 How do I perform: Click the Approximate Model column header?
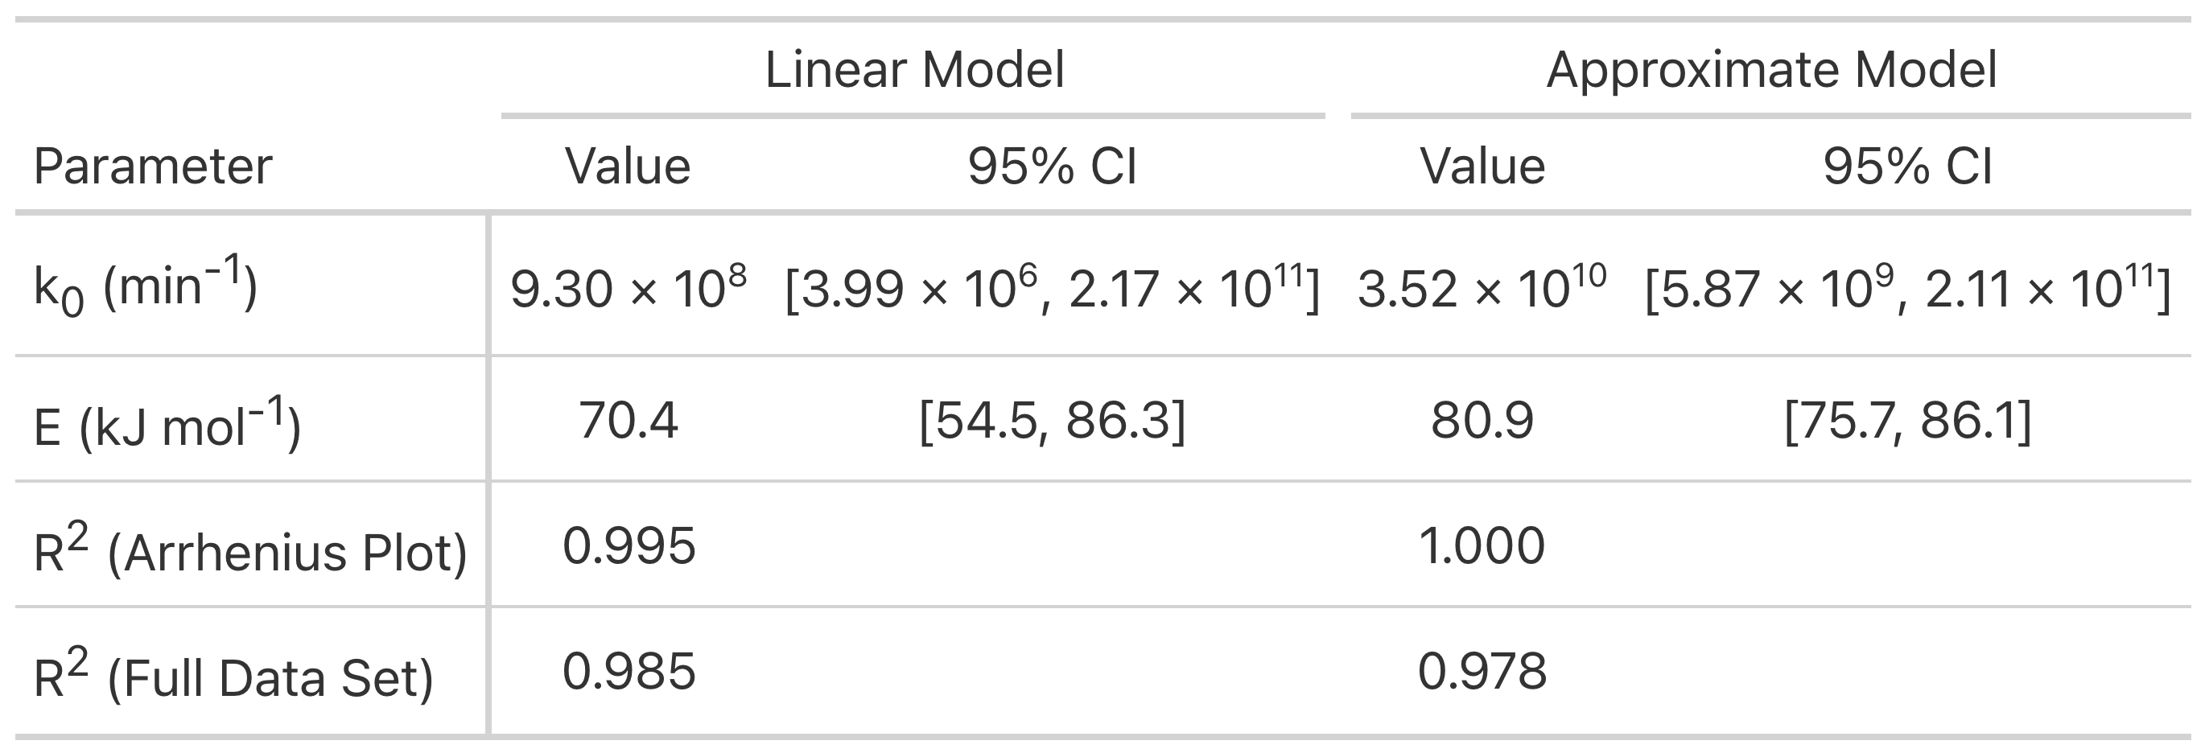(1771, 69)
